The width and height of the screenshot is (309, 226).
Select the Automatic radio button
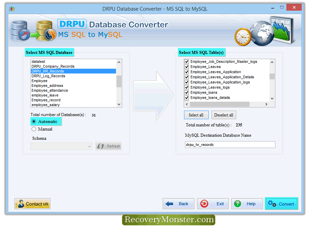pyautogui.click(x=34, y=122)
